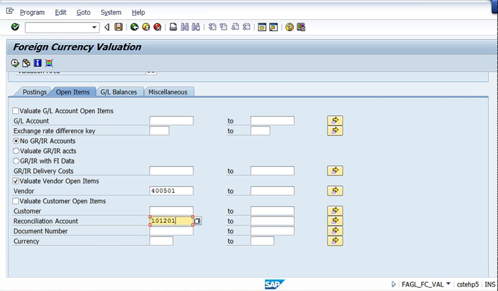The height and width of the screenshot is (291, 498).
Task: Click the Reconciliation Account field with 101201
Action: pos(171,221)
